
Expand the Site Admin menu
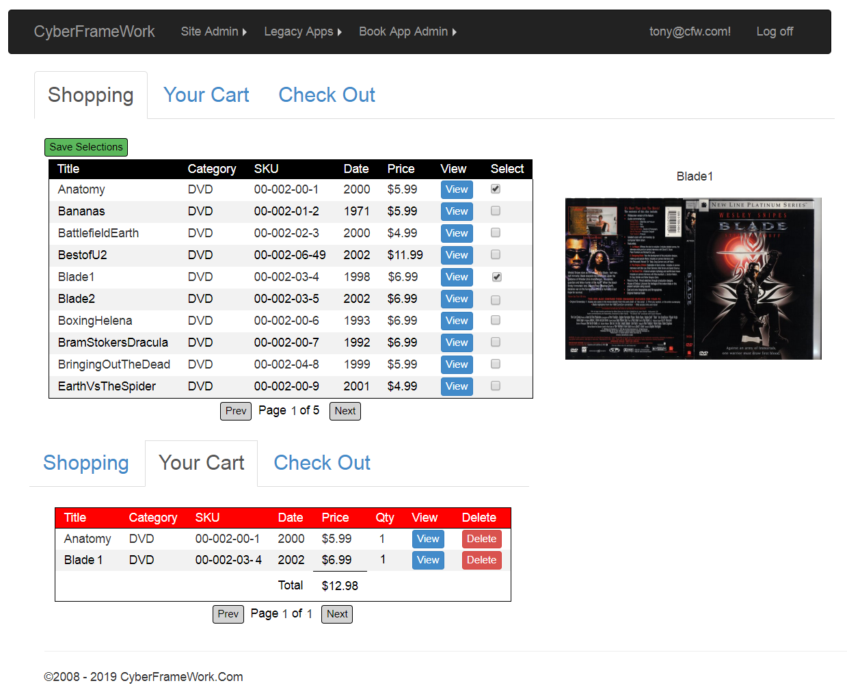coord(213,31)
